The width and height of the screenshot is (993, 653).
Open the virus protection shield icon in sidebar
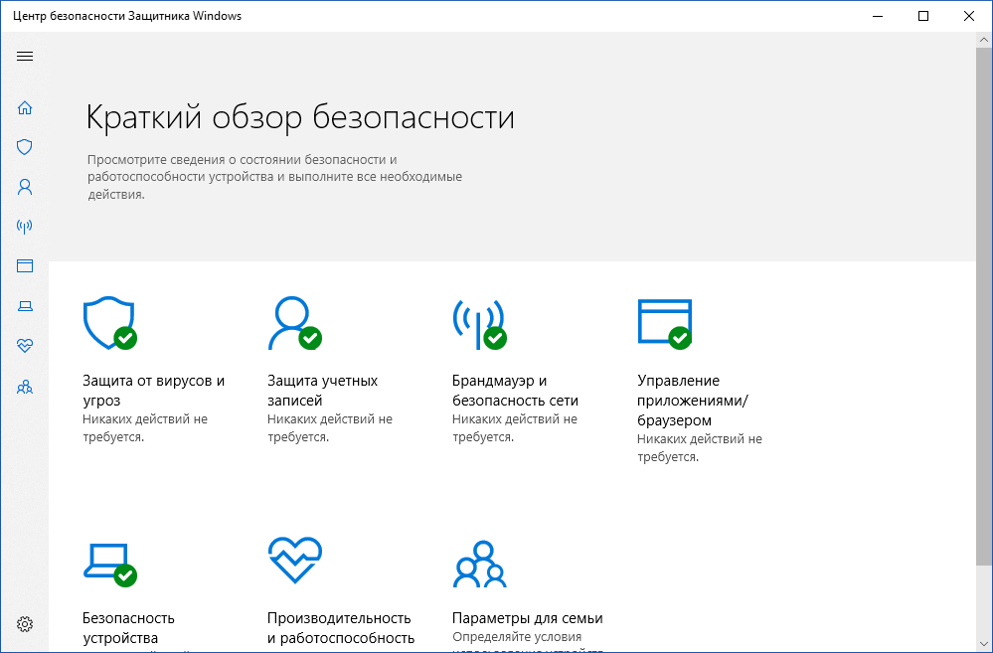click(x=24, y=147)
